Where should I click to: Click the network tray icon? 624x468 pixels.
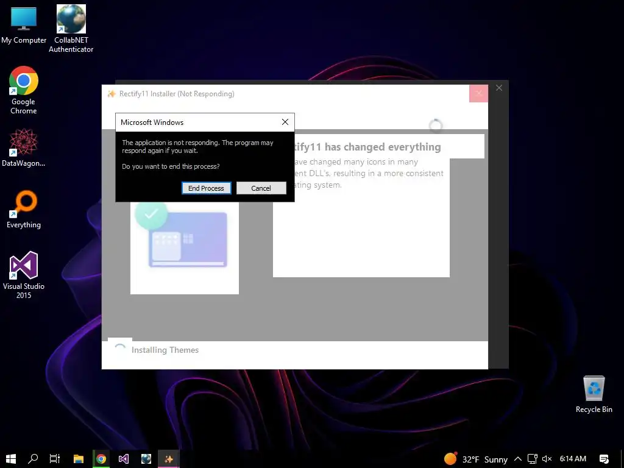(x=533, y=459)
